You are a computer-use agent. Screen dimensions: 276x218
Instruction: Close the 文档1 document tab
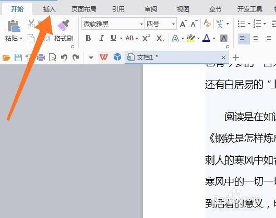point(223,58)
